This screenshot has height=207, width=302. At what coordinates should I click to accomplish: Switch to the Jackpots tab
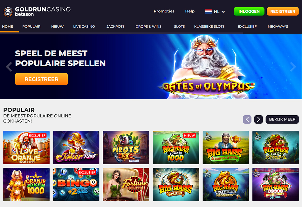(116, 26)
